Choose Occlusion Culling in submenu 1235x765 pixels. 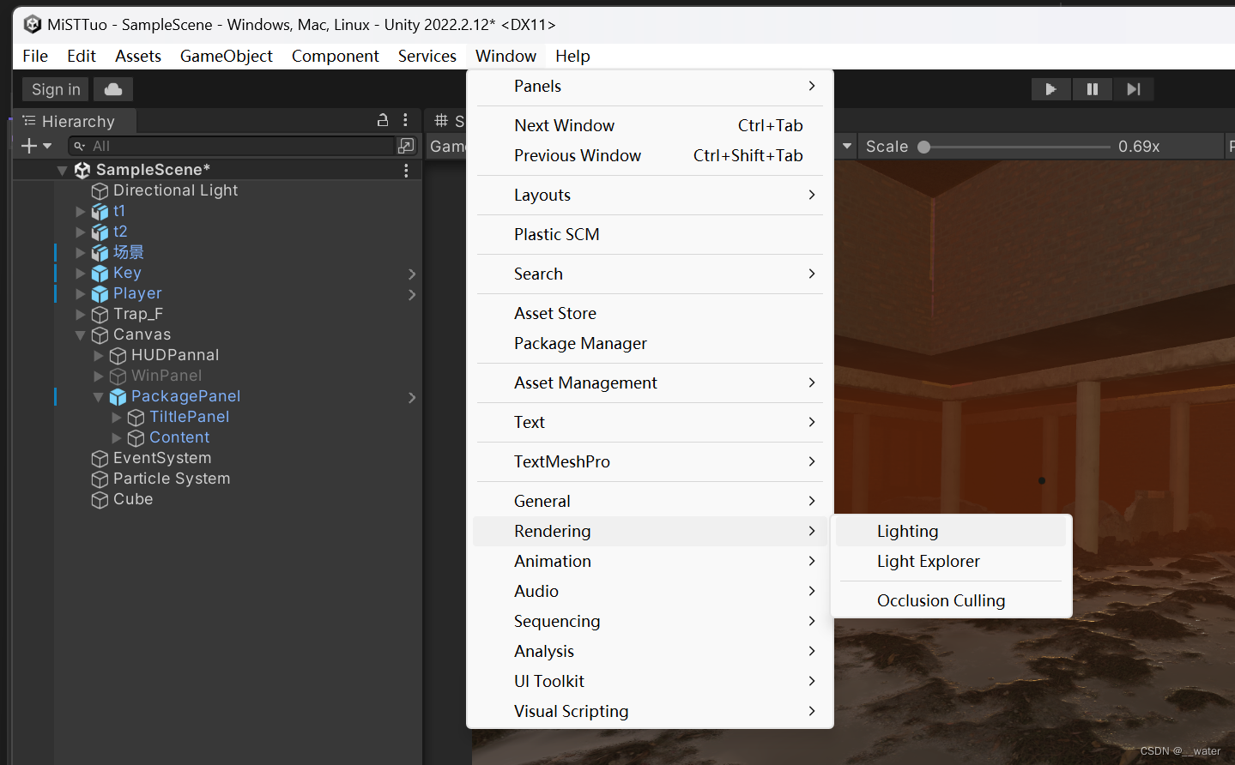pos(951,600)
